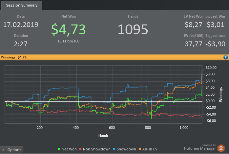Expand the Options panel
Viewport: 229px width, 154px height.
point(11,150)
